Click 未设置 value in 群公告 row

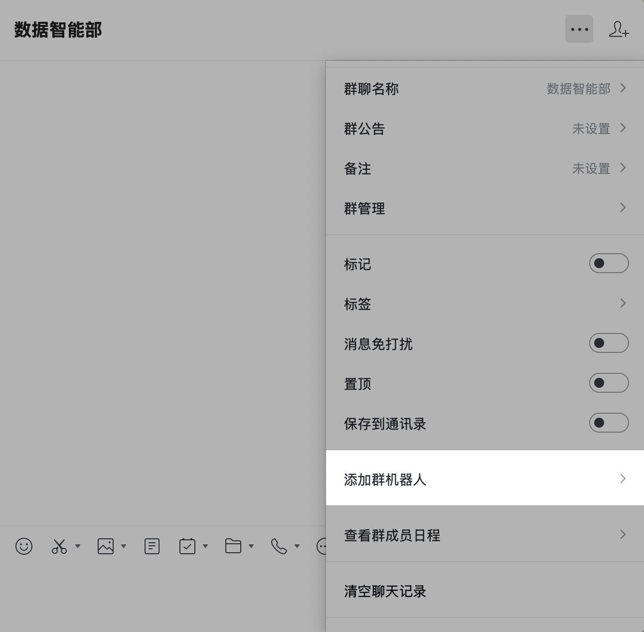pos(591,129)
